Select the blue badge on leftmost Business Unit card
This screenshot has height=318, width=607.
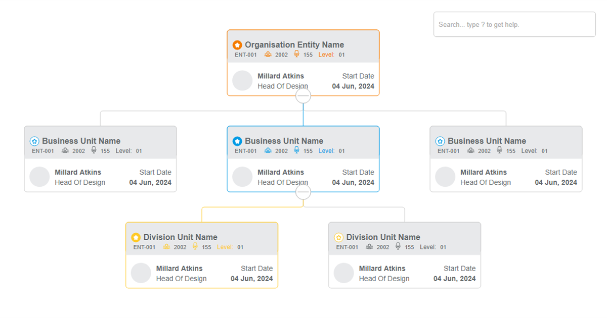point(34,141)
